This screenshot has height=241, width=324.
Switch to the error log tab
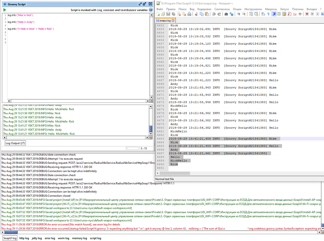49,238
